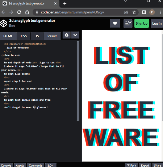Click the 'to edit blue depth:' line
Viewport: 163px width, 167px height.
(17, 74)
